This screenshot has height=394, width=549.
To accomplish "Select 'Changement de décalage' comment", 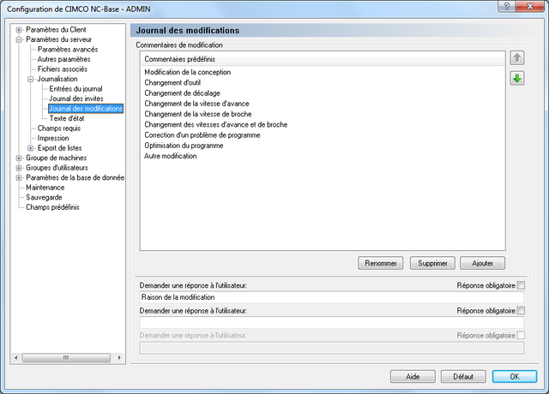I will tap(182, 93).
